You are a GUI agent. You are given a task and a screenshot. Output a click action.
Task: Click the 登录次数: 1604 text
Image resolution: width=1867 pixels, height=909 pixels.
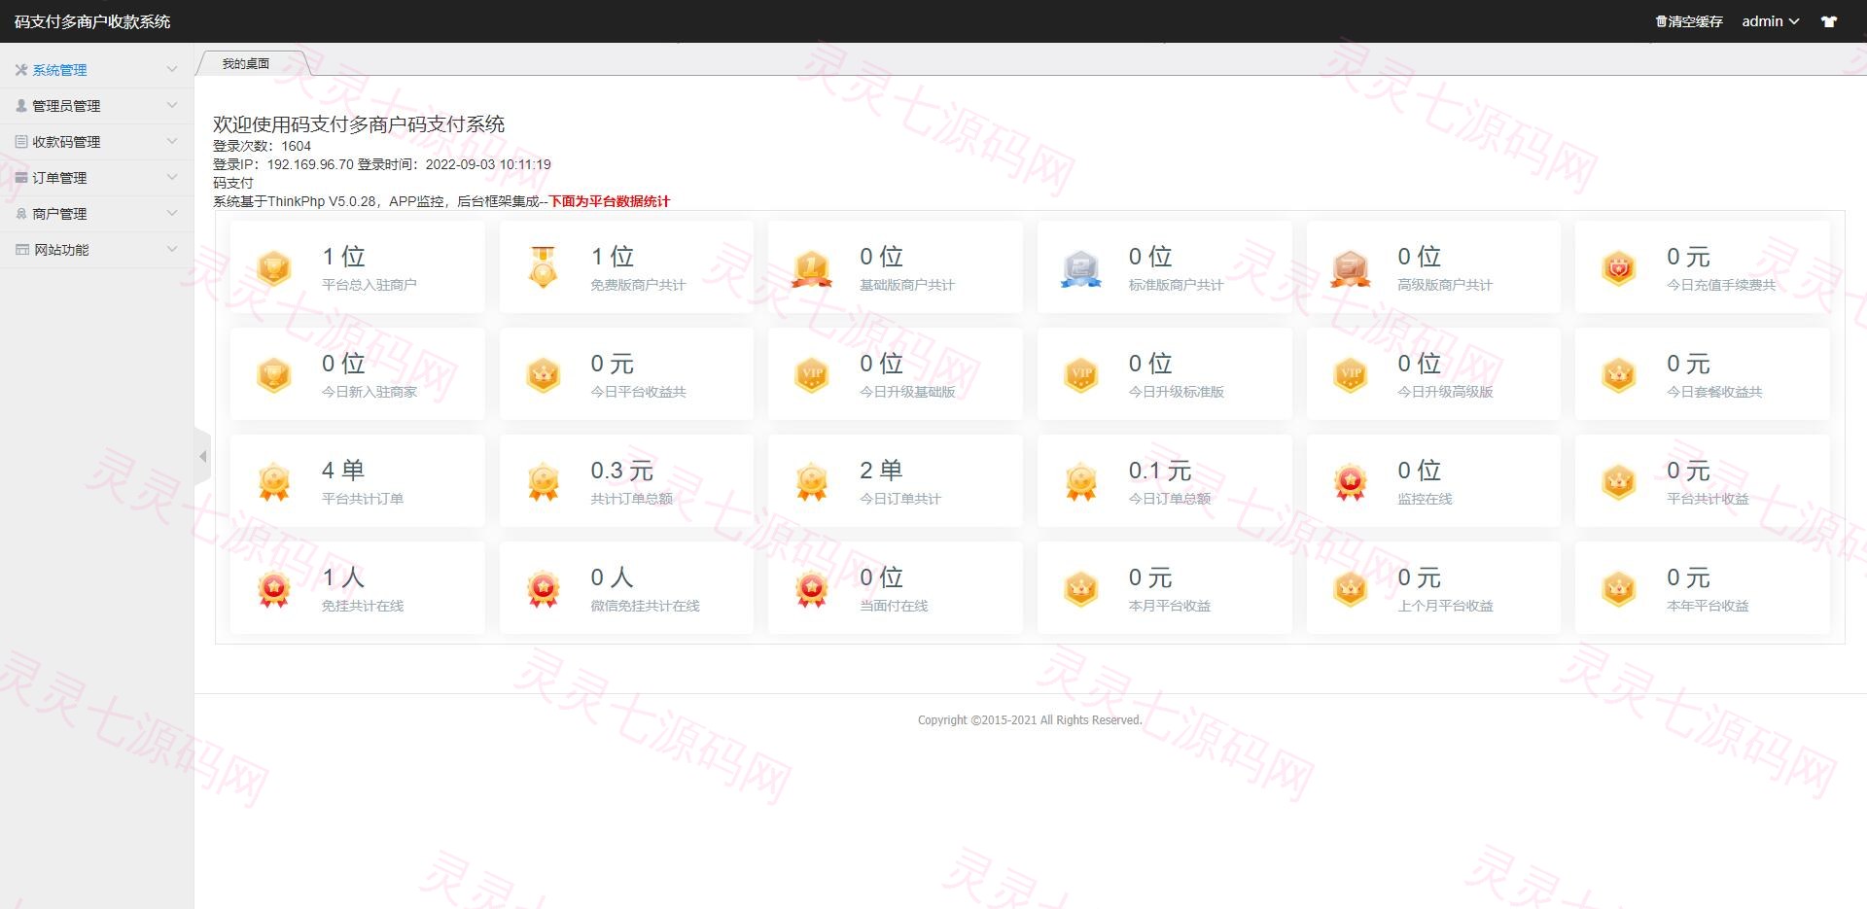tap(262, 146)
